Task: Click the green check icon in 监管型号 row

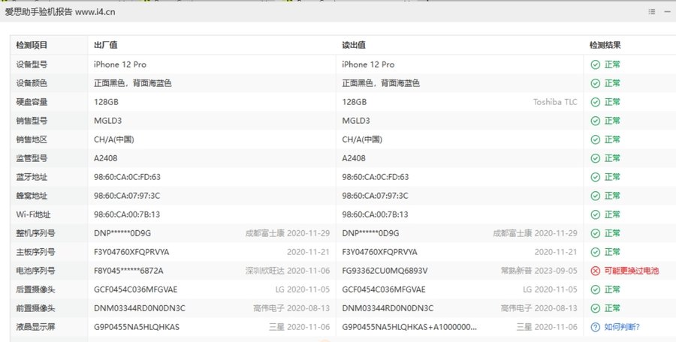Action: (x=596, y=158)
